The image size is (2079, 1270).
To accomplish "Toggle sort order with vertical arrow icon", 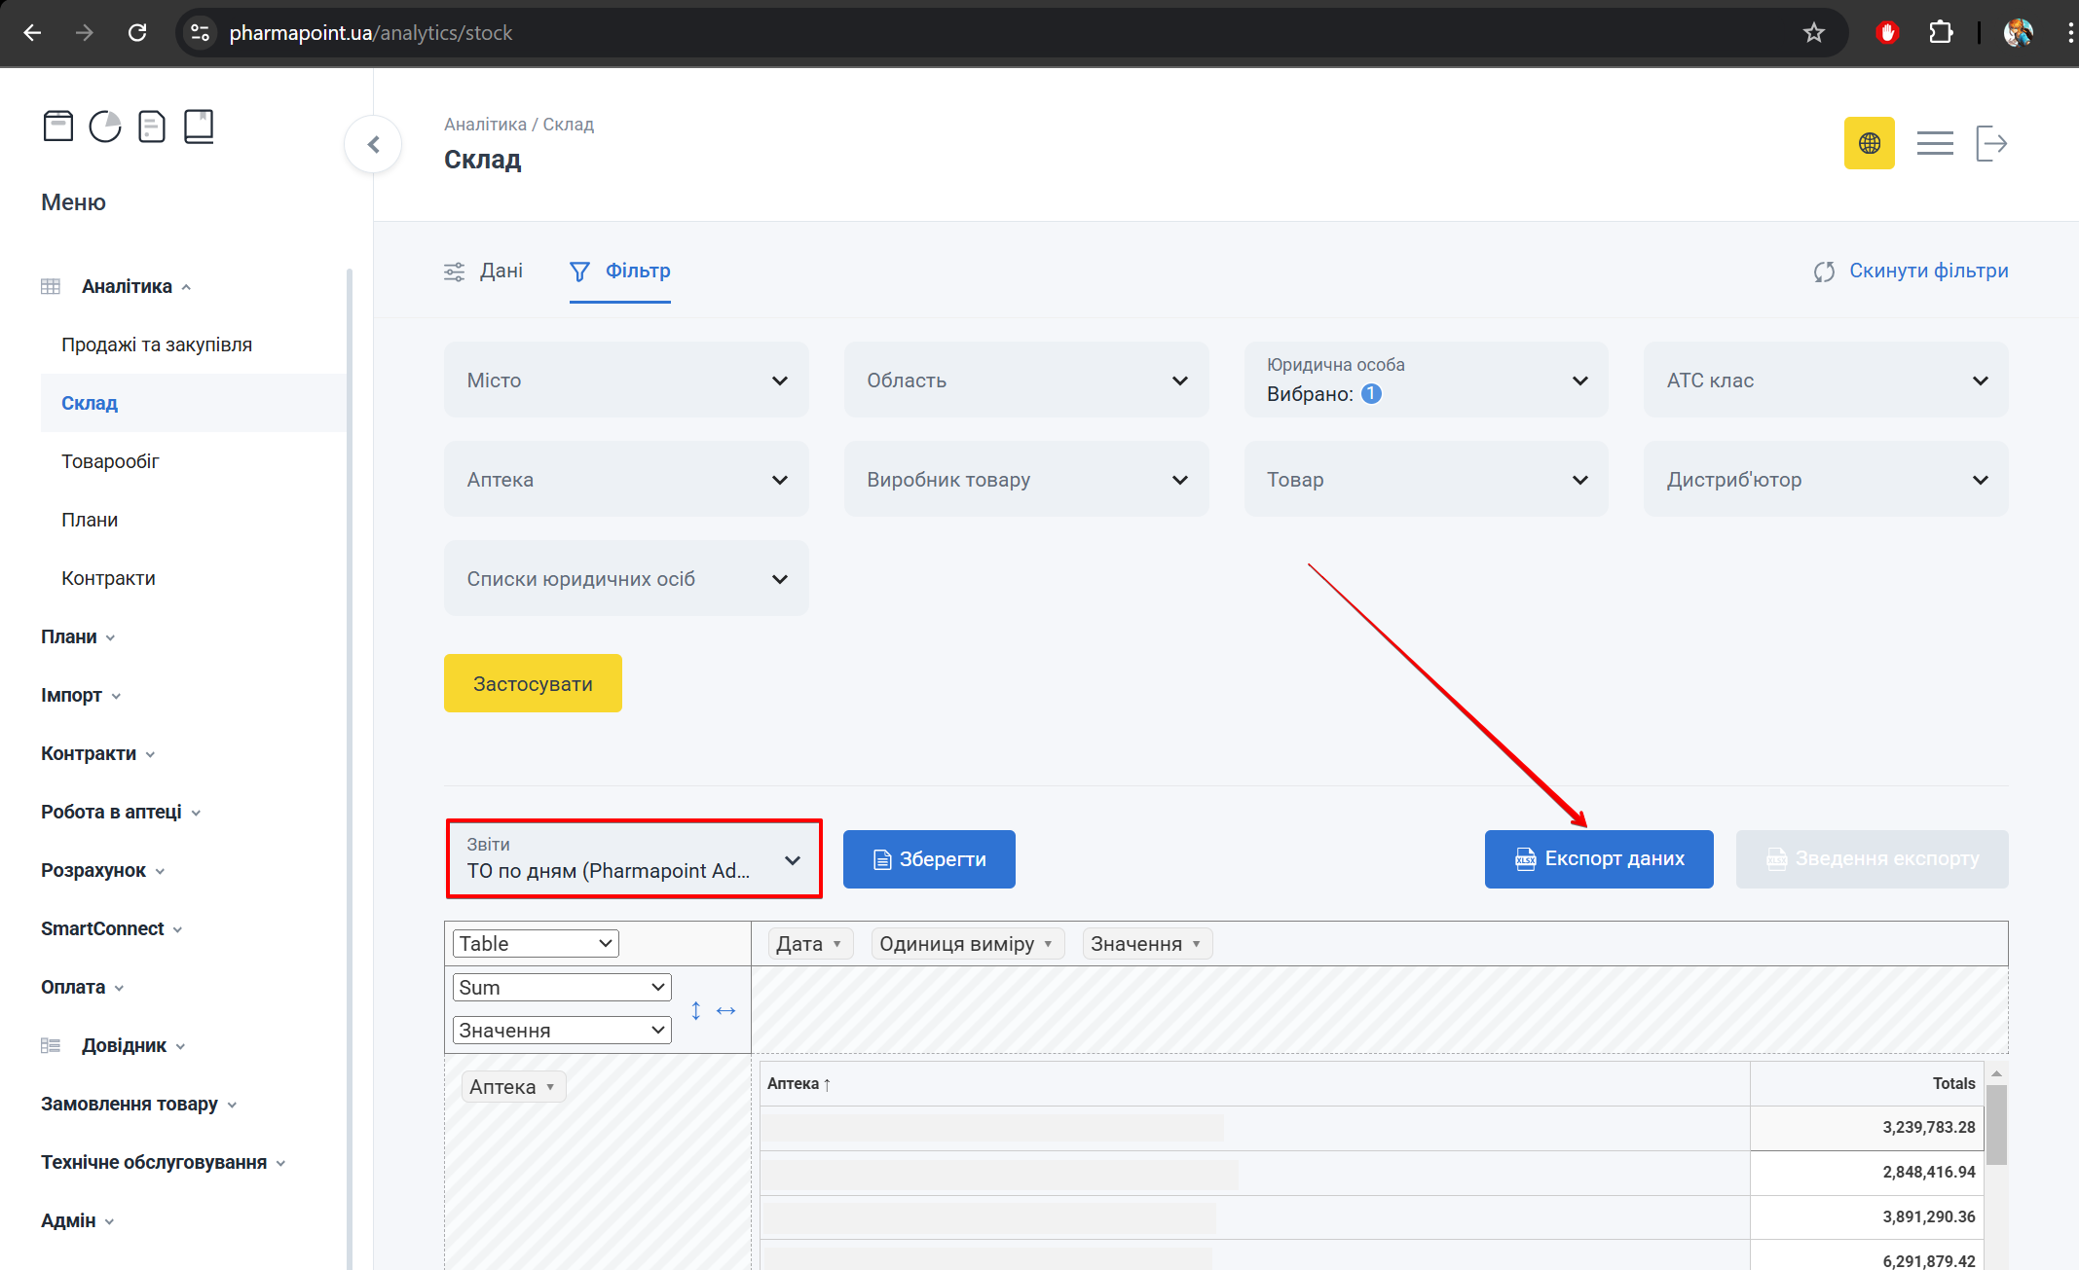I will [x=695, y=1011].
